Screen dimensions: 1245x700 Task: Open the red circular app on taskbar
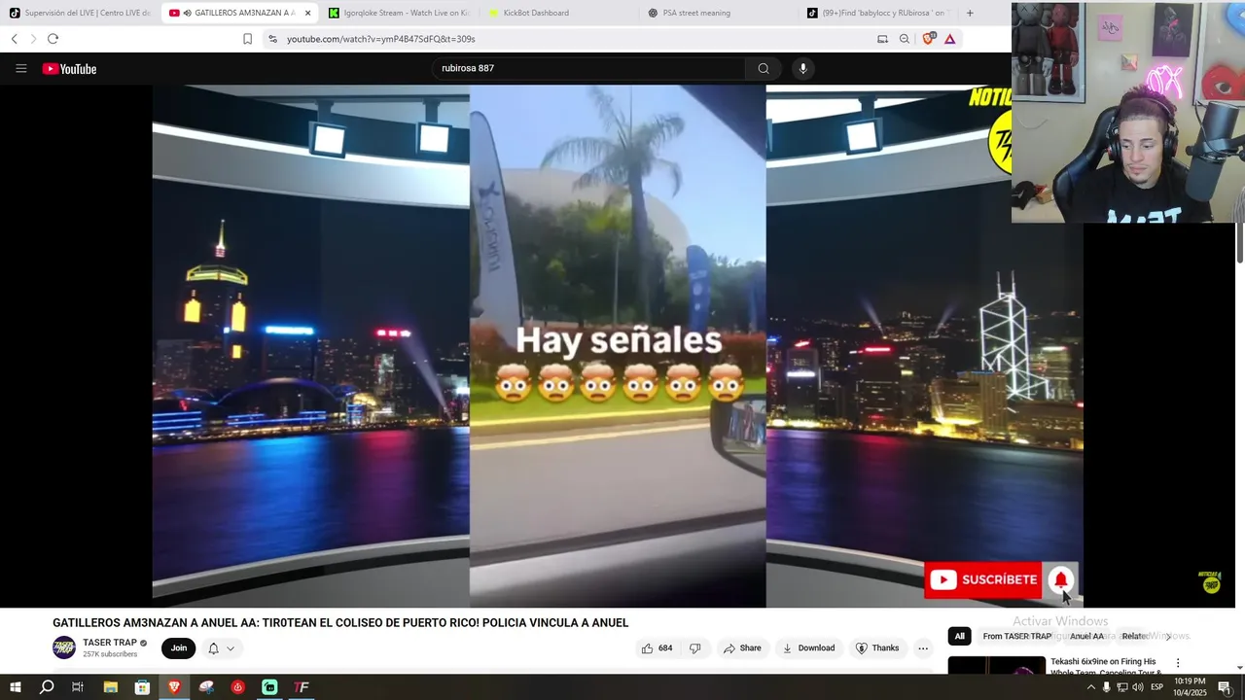237,687
